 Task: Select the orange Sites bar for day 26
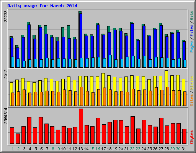coord(156,96)
